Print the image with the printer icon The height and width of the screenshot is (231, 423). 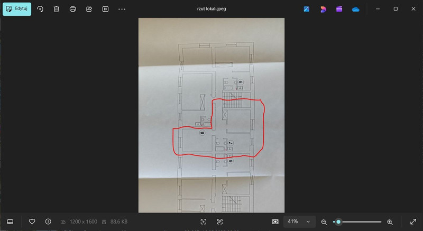click(x=72, y=9)
